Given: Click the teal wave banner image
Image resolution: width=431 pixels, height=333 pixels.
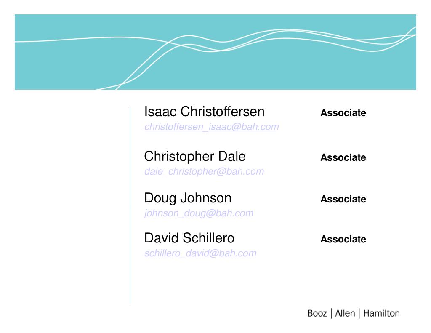Looking at the screenshot, I should pyautogui.click(x=215, y=52).
